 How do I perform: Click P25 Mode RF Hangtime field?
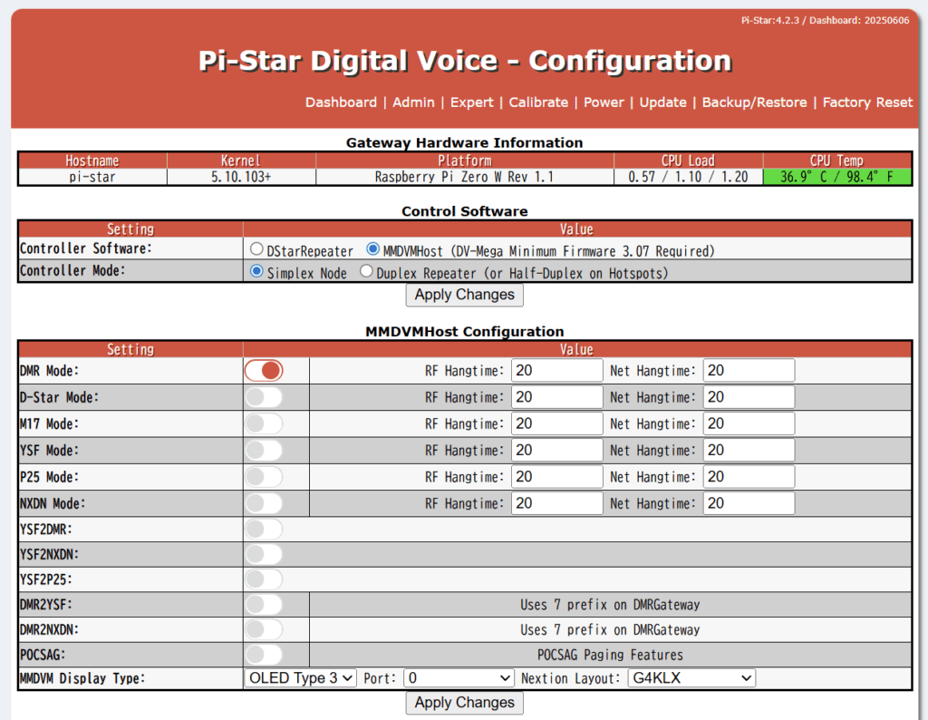coord(557,477)
